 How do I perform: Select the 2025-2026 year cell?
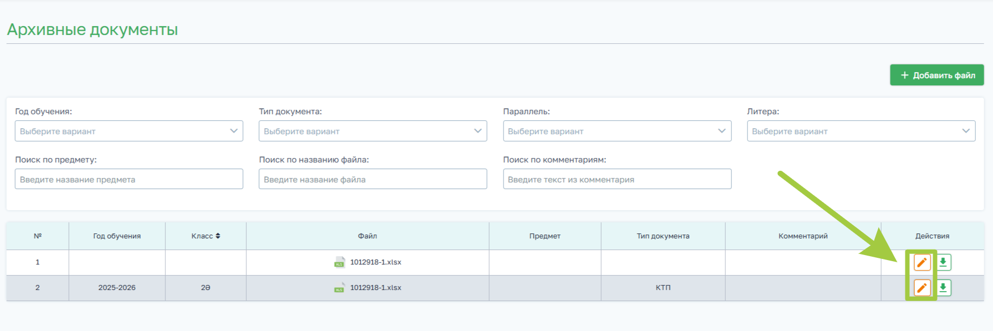(x=117, y=288)
